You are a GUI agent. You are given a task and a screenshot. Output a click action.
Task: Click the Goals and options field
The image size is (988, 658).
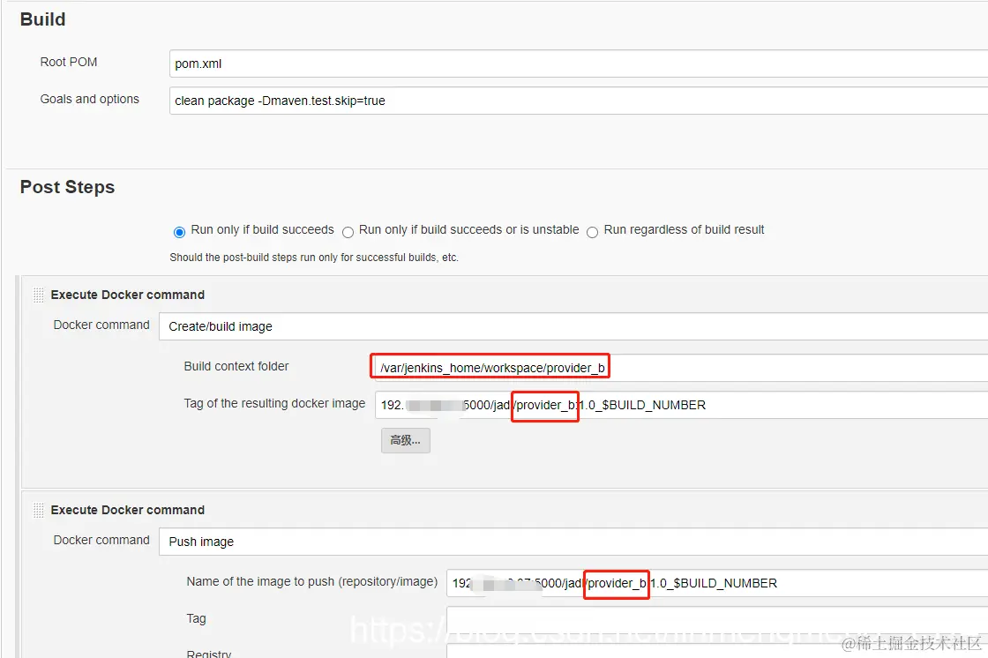[x=579, y=101]
